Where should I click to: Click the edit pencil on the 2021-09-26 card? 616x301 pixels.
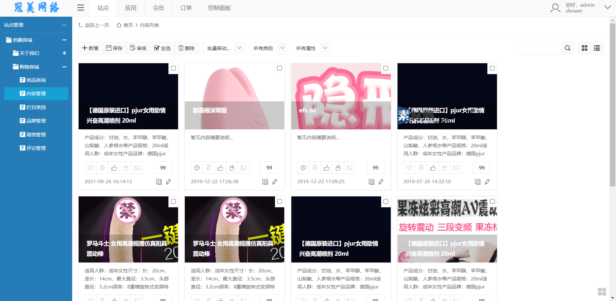point(168,182)
